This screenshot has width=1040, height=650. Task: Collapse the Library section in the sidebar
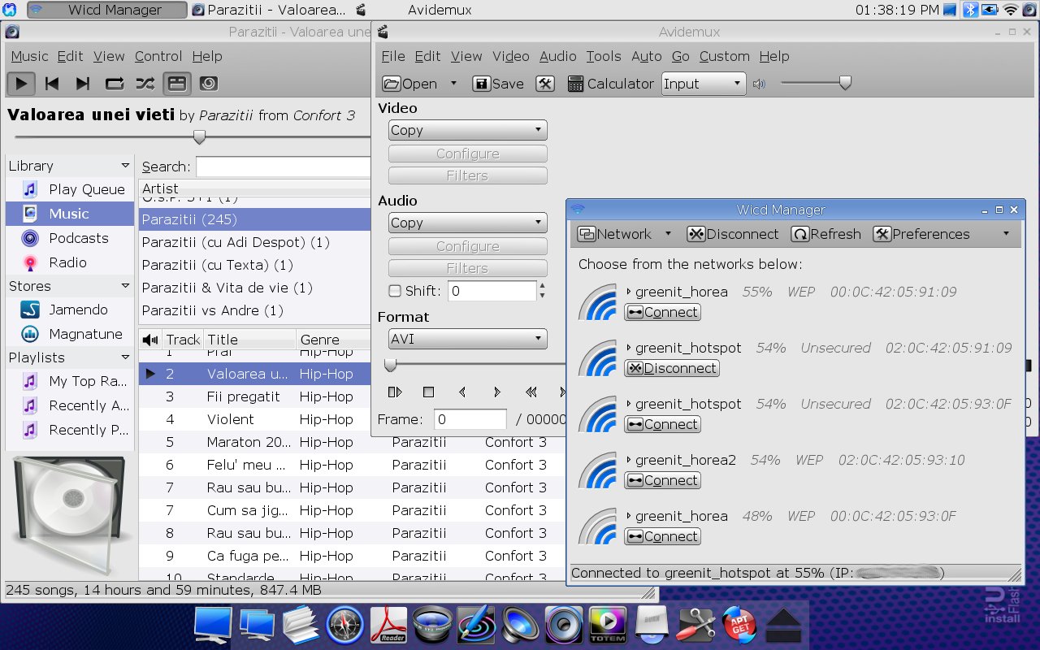click(x=125, y=165)
